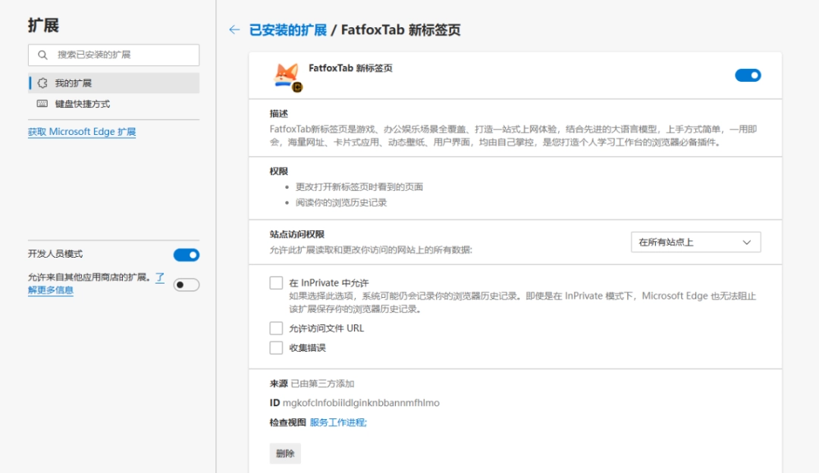Click the back arrow beside 已安装的扩展
This screenshot has height=473, width=819.
click(x=232, y=30)
